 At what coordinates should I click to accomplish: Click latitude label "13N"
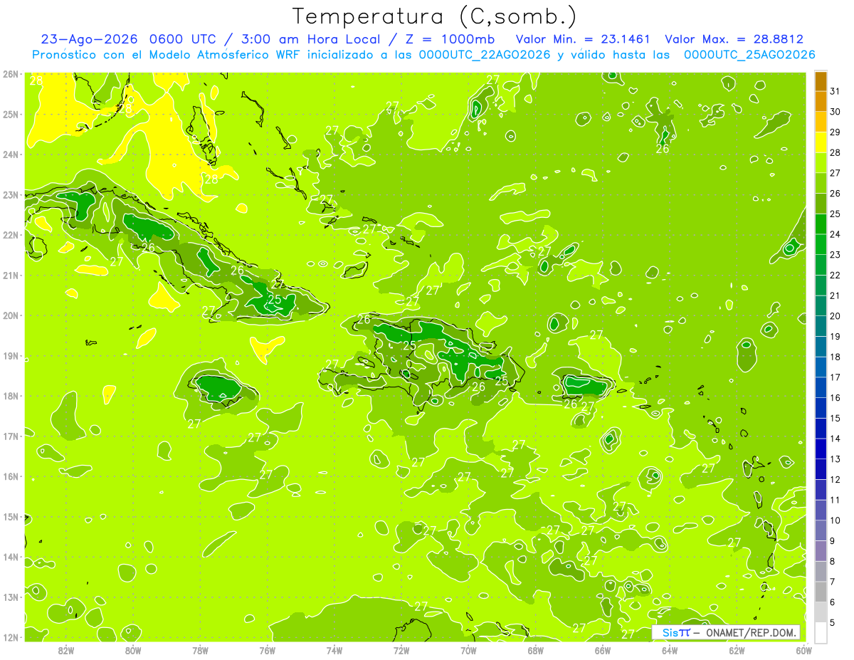[10, 597]
